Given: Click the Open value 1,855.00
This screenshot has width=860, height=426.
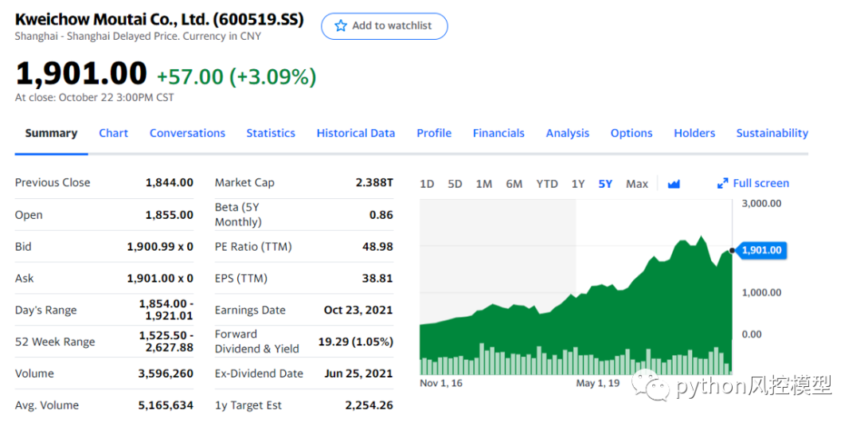Looking at the screenshot, I should 170,215.
